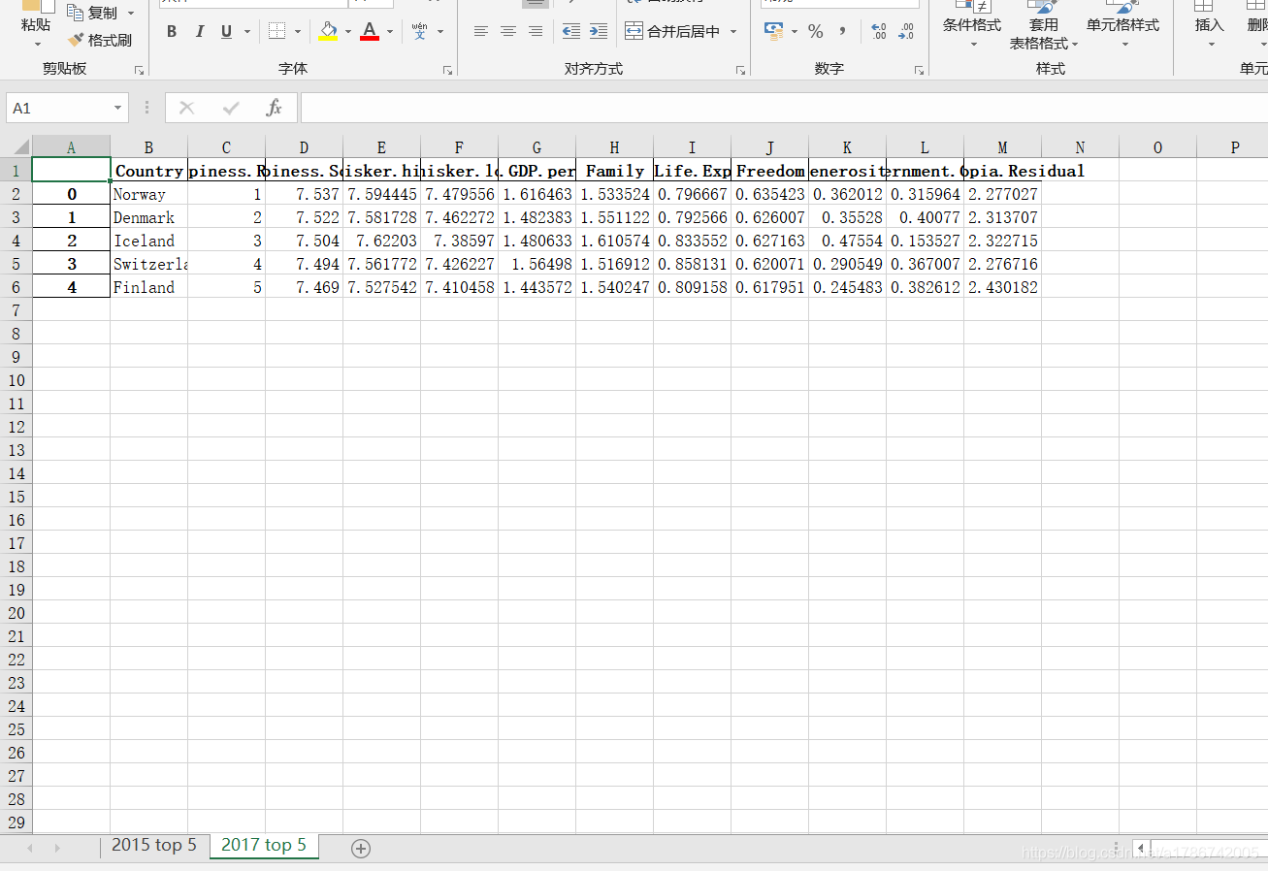Open the phonetic guide (wén) tool
This screenshot has width=1268, height=871.
[419, 31]
